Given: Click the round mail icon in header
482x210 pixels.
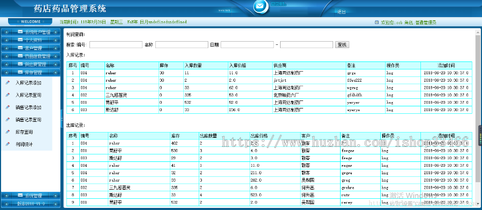Looking at the screenshot, I should pos(261,6).
